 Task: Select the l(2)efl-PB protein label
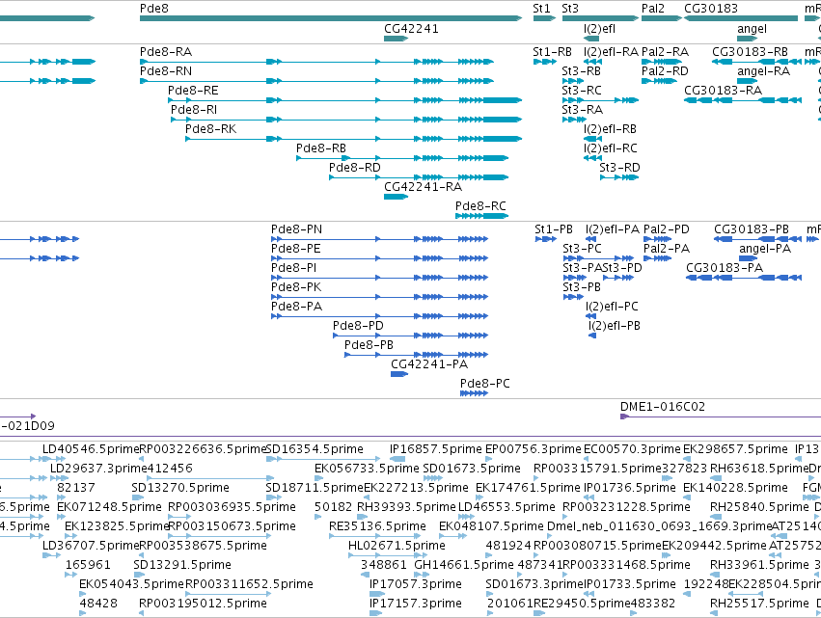coord(615,326)
